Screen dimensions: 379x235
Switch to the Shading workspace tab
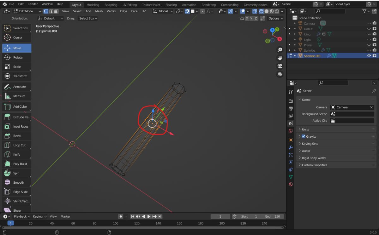coord(171,5)
